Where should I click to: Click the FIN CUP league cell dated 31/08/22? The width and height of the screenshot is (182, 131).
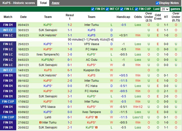pos(8,117)
